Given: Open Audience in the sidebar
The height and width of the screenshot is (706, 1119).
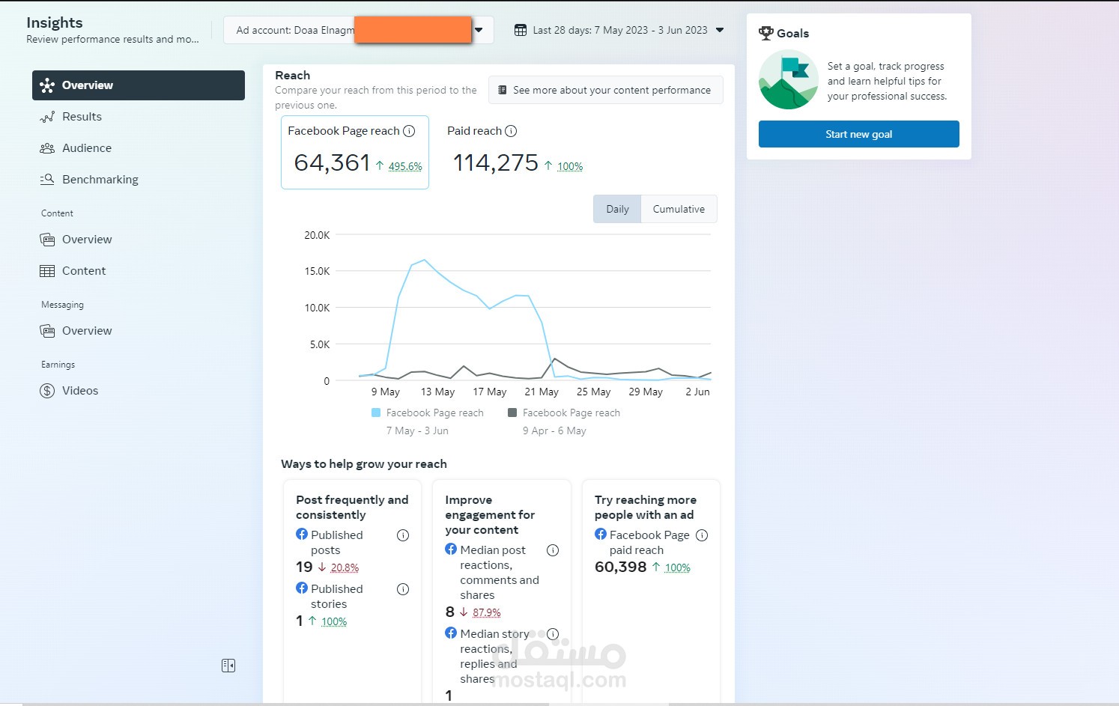Looking at the screenshot, I should (x=87, y=148).
